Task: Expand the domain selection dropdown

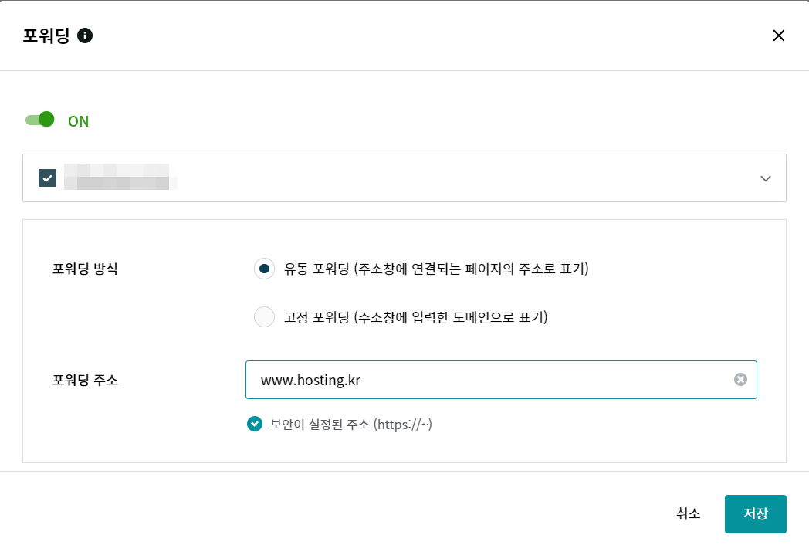Action: (x=766, y=178)
